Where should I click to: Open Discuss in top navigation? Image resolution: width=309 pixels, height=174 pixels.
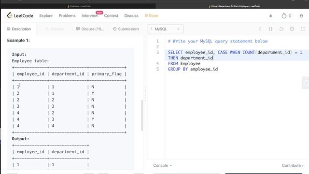point(131,16)
